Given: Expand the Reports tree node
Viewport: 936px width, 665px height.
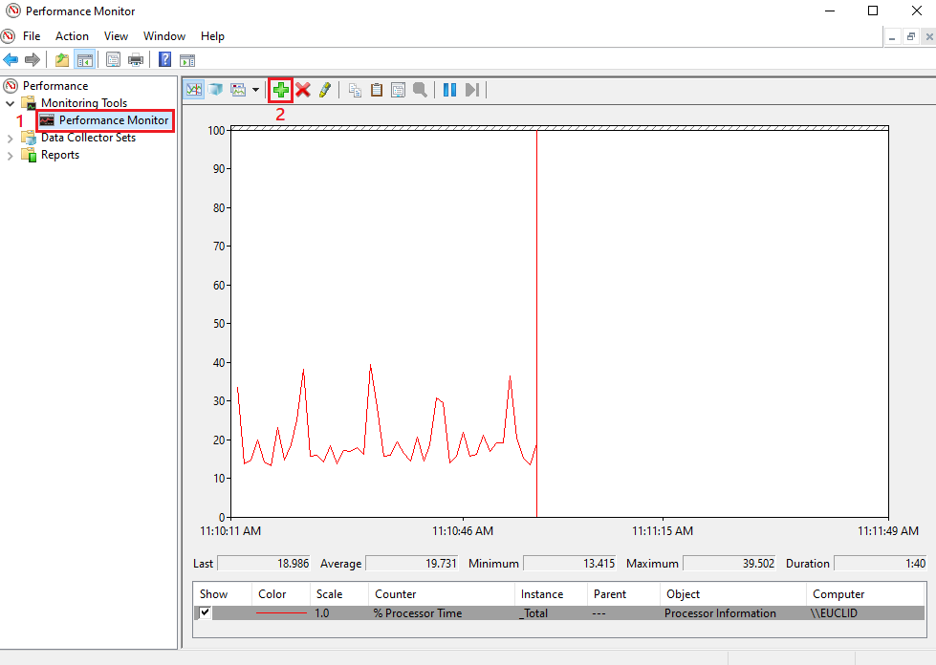Looking at the screenshot, I should tap(10, 156).
